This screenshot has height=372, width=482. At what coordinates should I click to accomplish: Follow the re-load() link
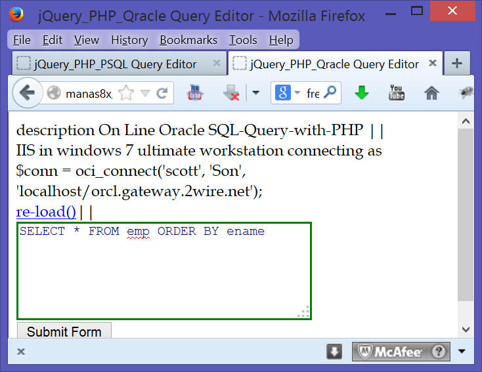click(46, 211)
